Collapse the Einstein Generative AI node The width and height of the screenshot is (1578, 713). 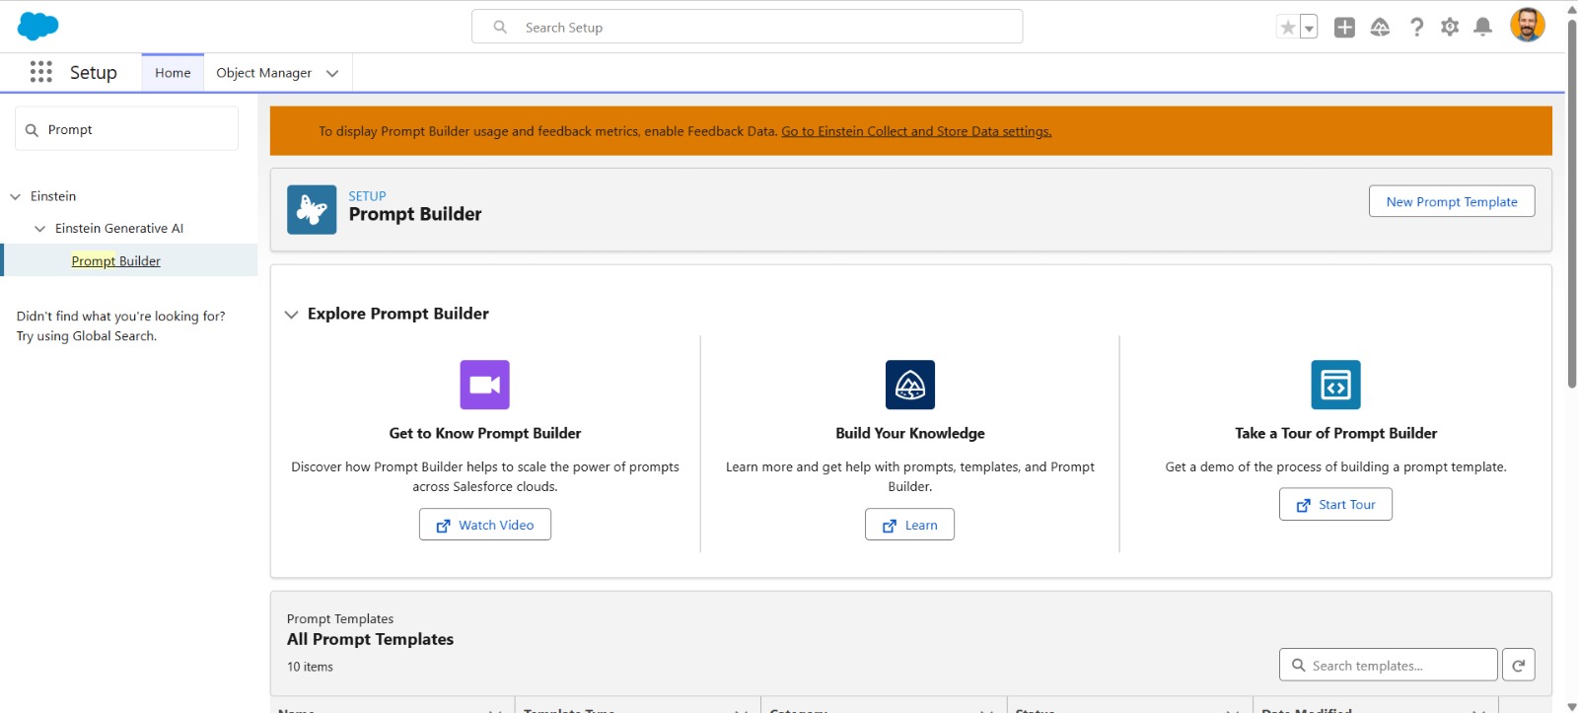(x=40, y=229)
